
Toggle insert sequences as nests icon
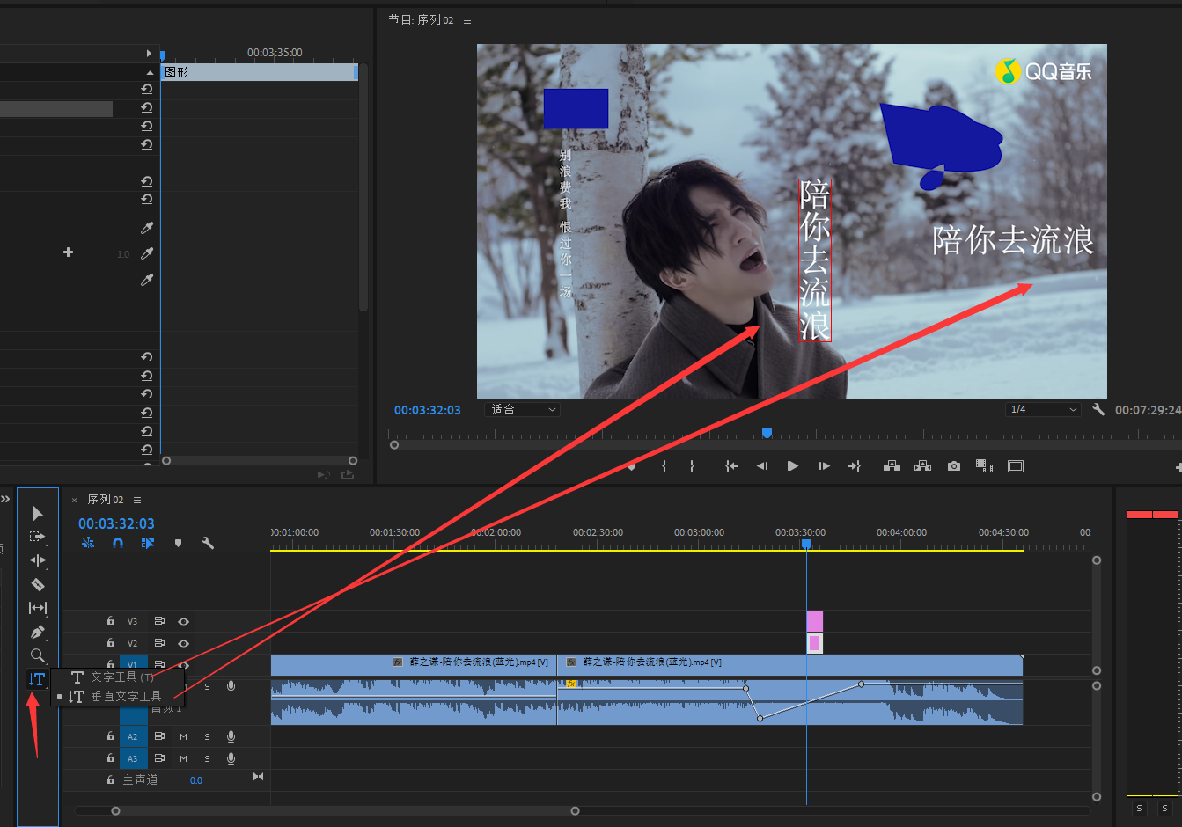tap(88, 543)
